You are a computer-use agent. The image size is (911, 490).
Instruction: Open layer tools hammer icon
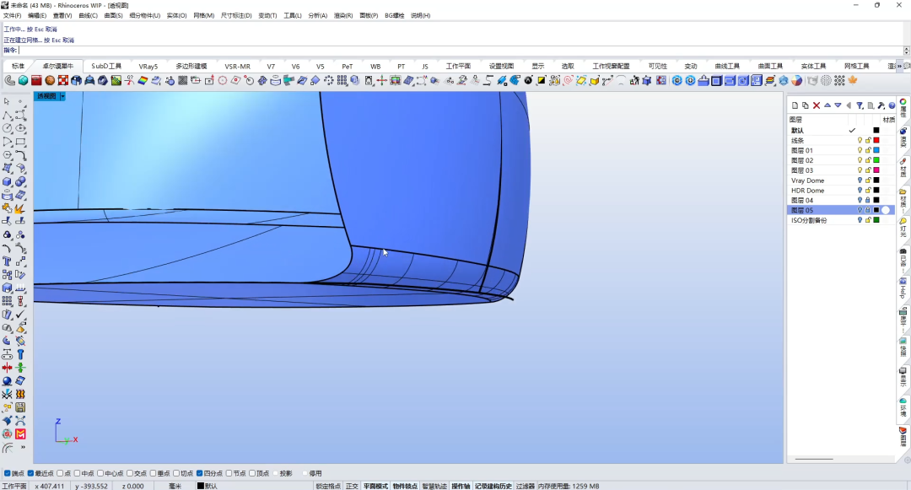[881, 105]
